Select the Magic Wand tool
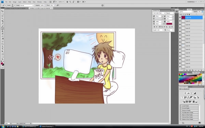 click(2, 18)
